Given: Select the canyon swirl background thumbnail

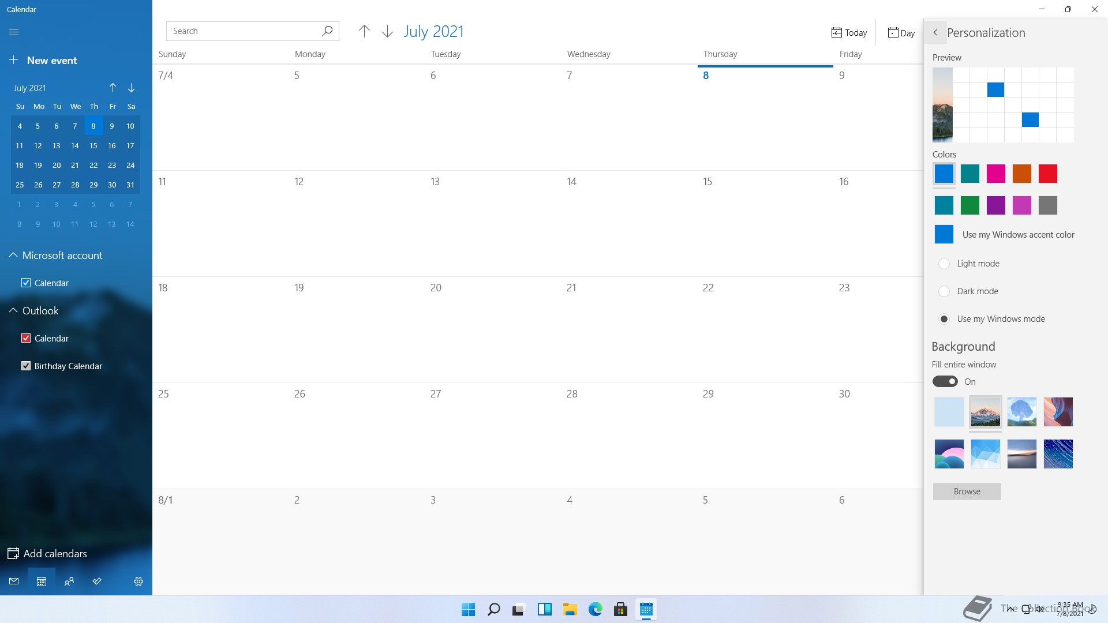Looking at the screenshot, I should [x=1058, y=412].
